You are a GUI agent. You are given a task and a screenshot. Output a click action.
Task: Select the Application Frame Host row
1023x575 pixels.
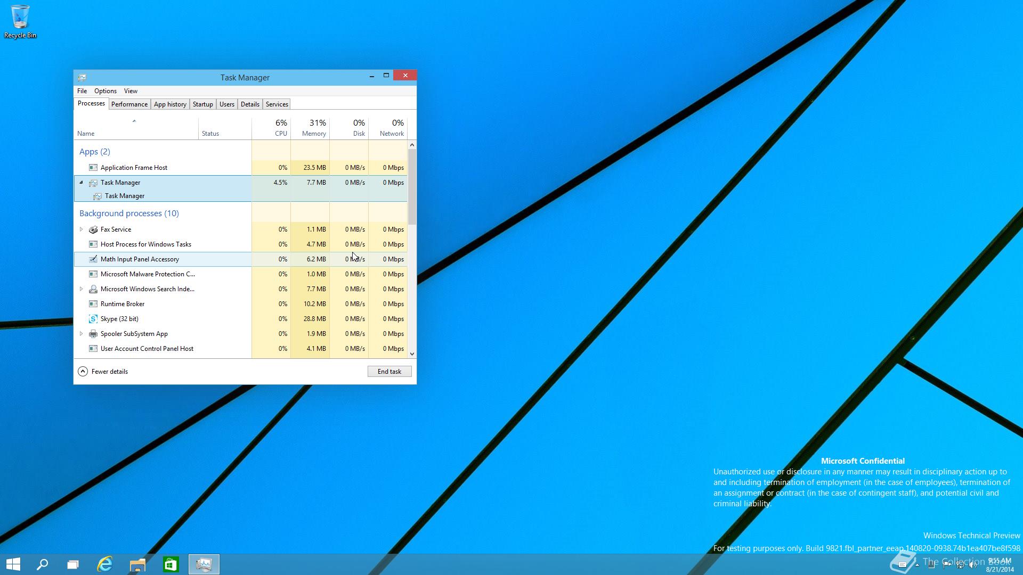tap(241, 168)
